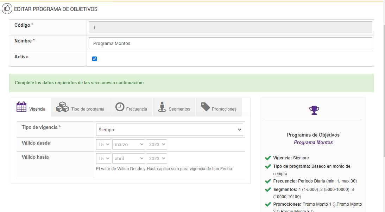Click the Código input field
This screenshot has height=212, width=385.
230,27
